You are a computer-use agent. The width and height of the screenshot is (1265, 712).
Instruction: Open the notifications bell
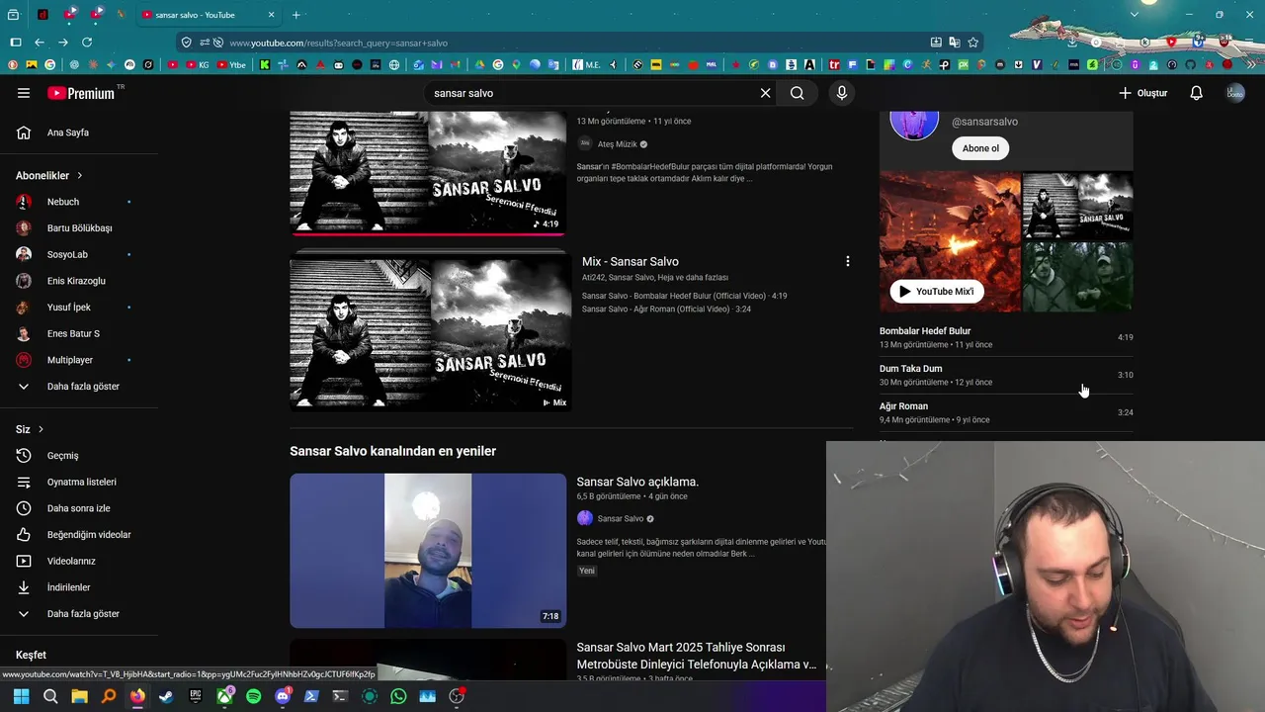tap(1196, 93)
